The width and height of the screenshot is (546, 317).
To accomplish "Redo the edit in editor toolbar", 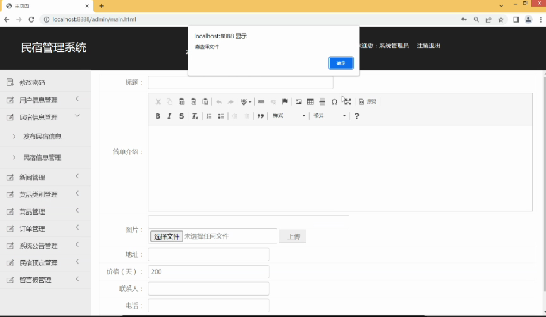I will (x=230, y=102).
